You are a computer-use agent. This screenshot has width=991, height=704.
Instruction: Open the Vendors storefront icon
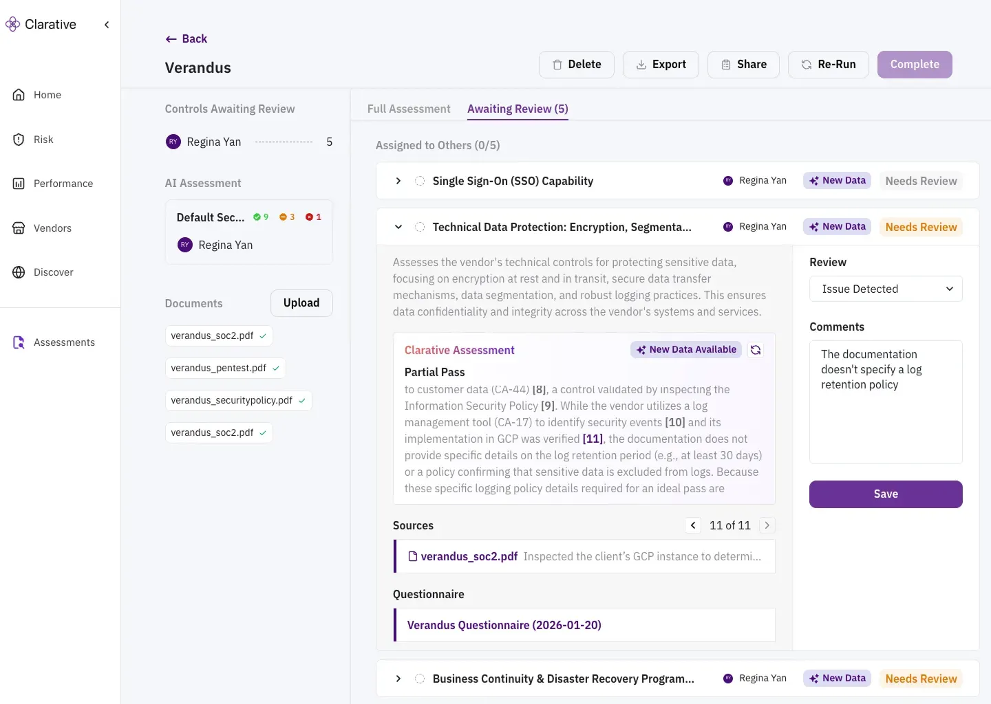click(x=19, y=228)
